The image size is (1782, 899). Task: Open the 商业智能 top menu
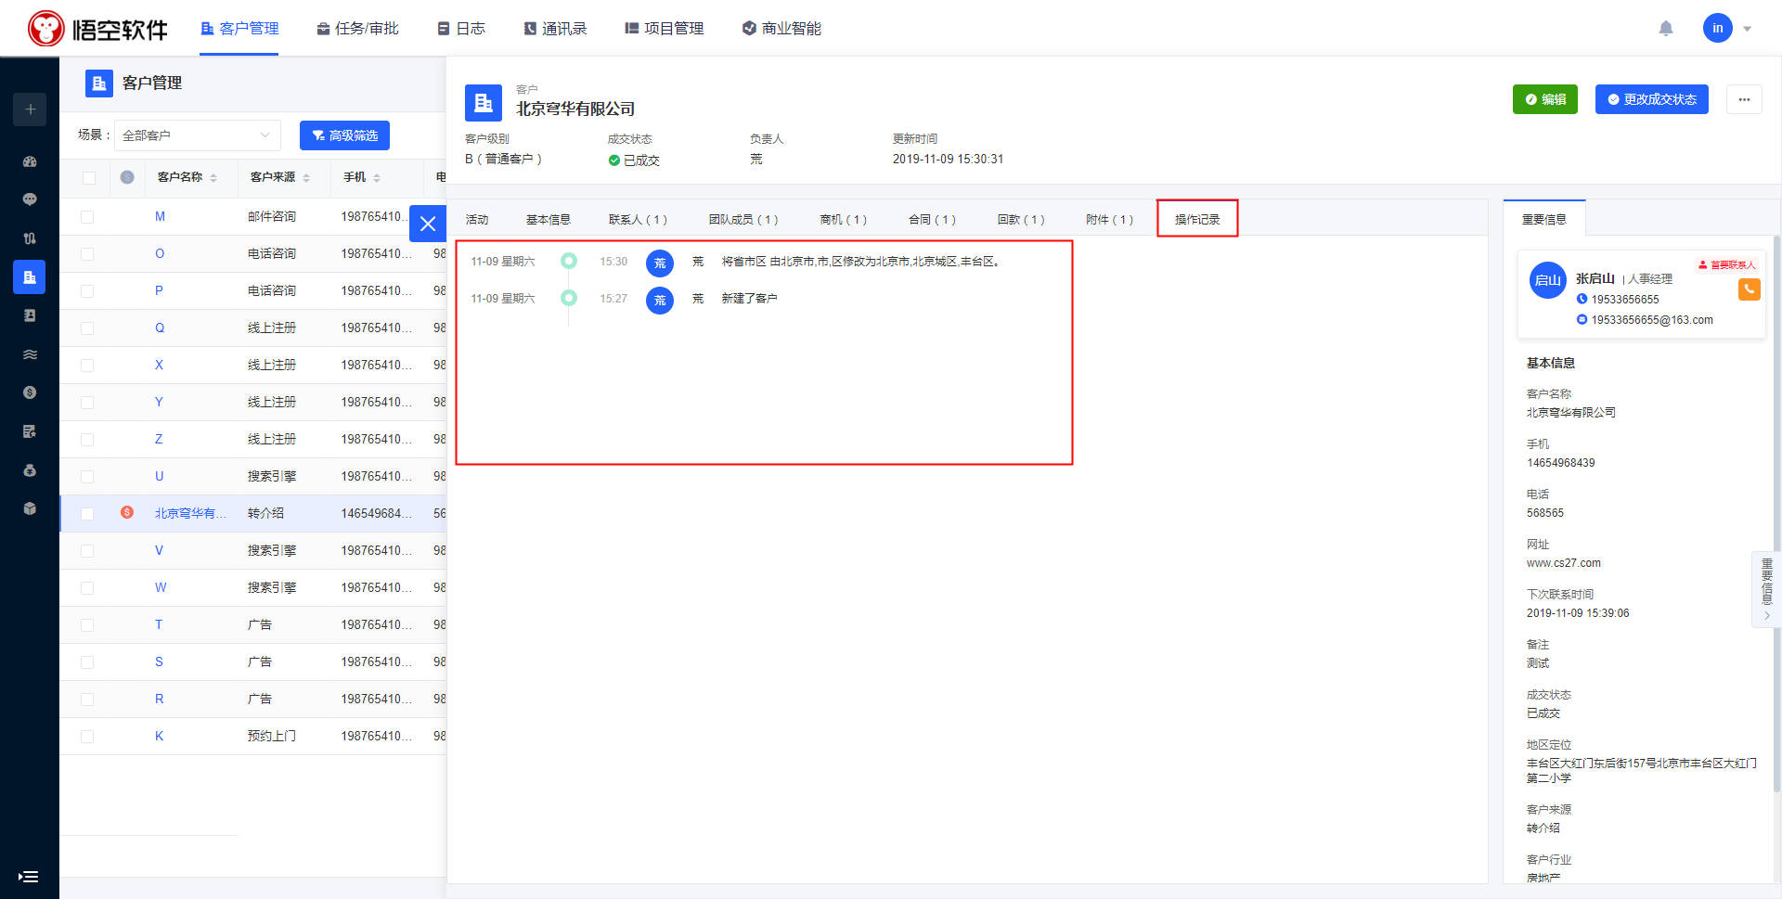pyautogui.click(x=781, y=29)
